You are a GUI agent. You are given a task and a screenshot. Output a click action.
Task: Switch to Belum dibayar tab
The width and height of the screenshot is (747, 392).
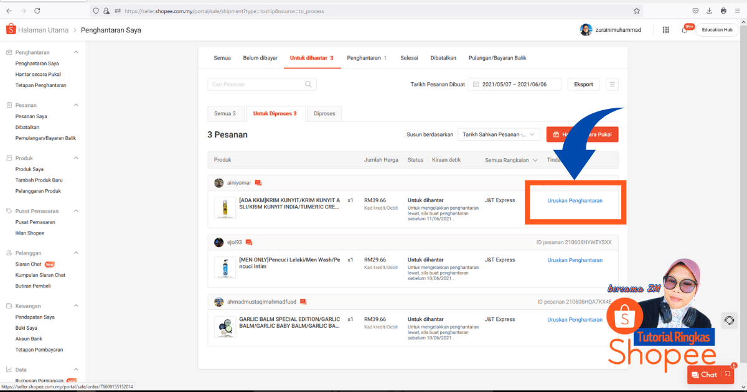click(260, 58)
